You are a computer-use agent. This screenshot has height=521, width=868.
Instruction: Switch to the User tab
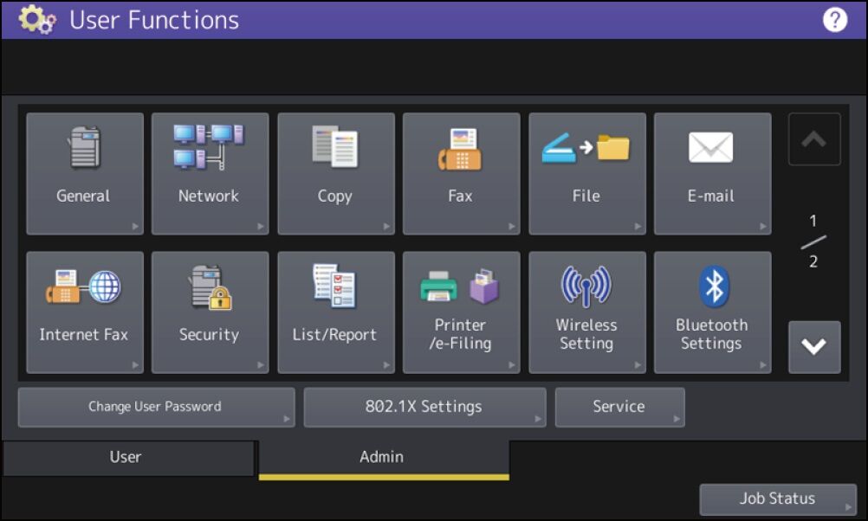126,457
